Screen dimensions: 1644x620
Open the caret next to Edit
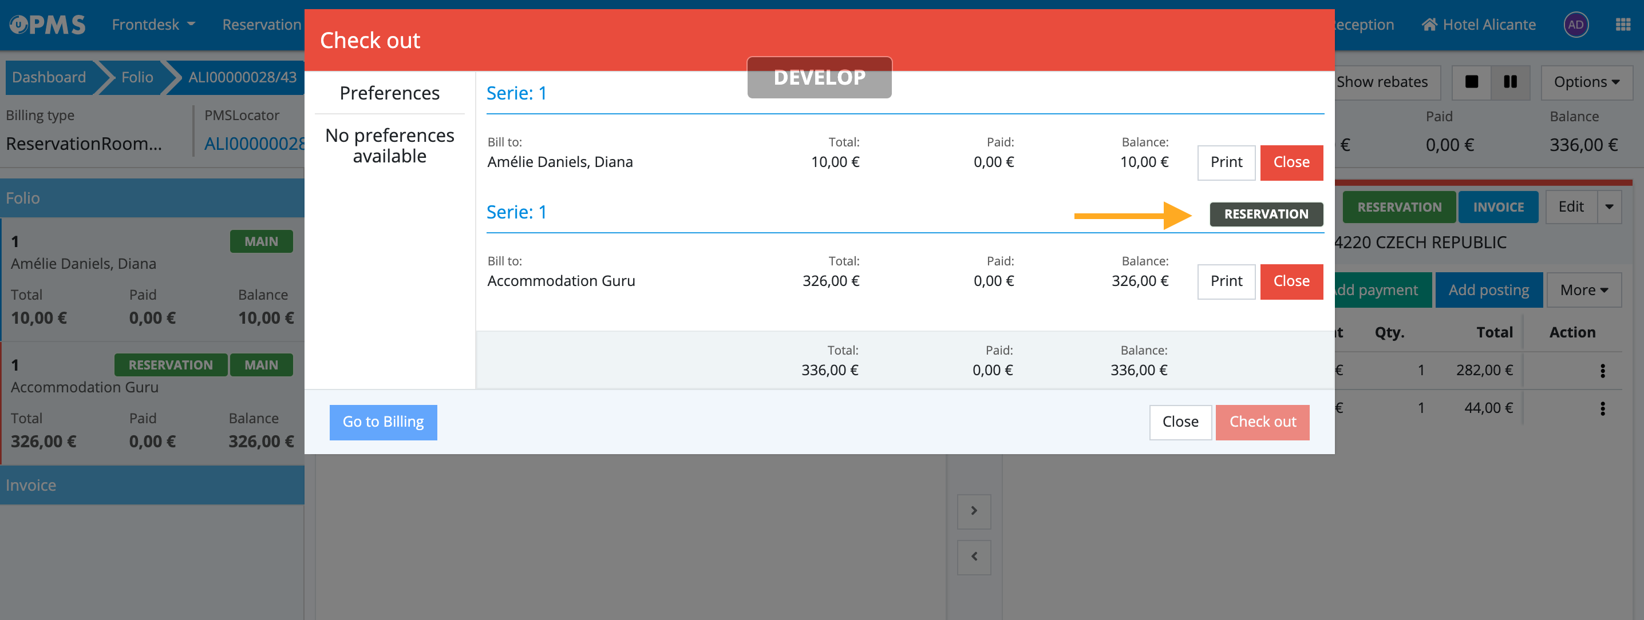point(1609,206)
